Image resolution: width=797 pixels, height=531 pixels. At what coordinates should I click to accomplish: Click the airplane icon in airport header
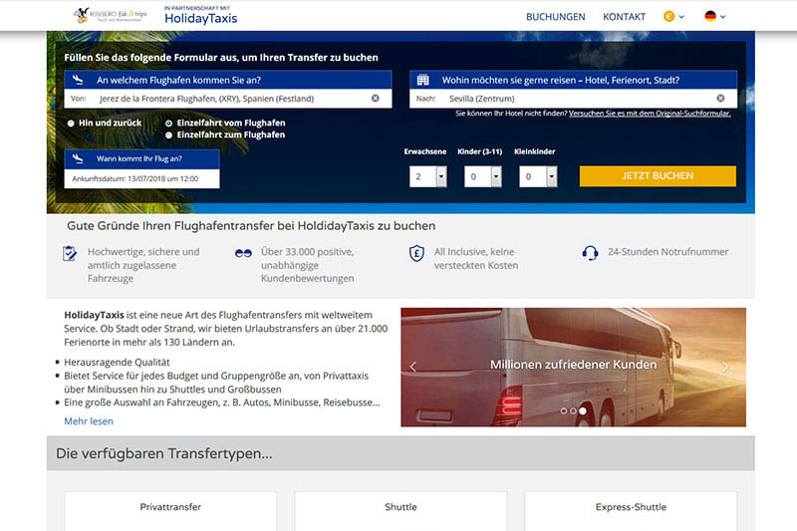(x=78, y=80)
